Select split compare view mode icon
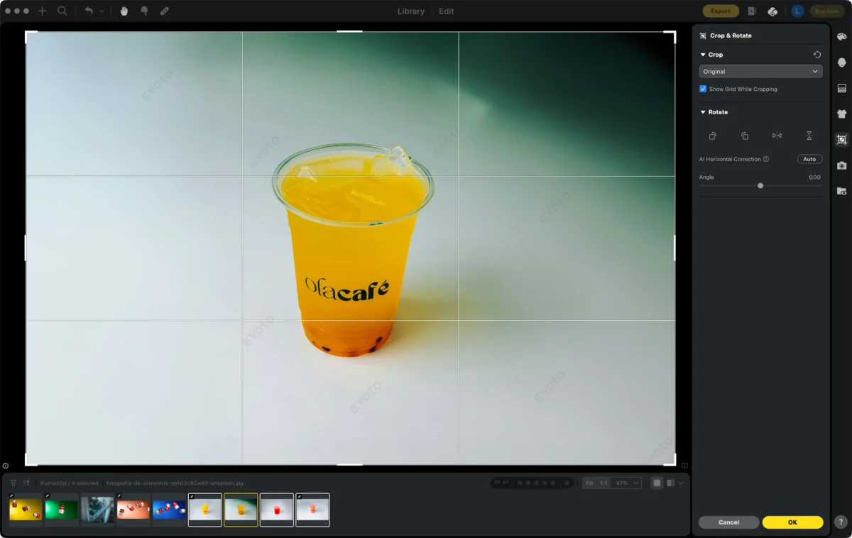852x538 pixels. click(670, 483)
